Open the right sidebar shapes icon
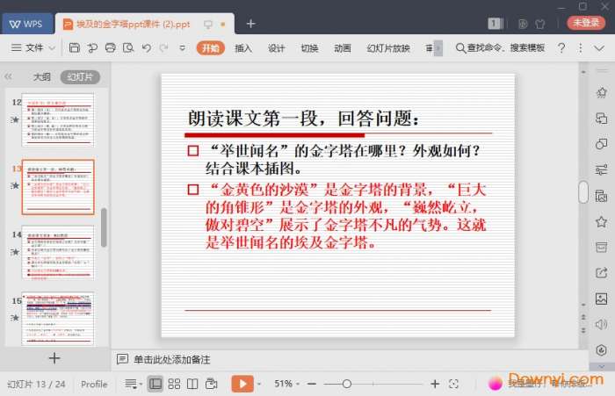The width and height of the screenshot is (615, 396). point(601,144)
